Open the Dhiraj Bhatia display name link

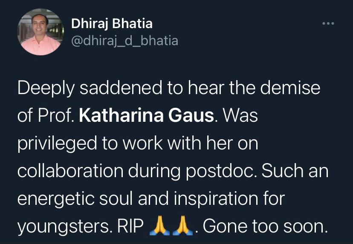(x=112, y=24)
